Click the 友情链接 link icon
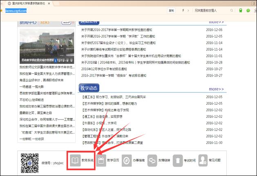This screenshot has width=257, height=176. point(152,160)
